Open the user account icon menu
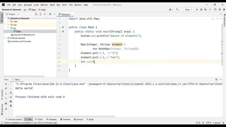Screen dimensions: 226x127 tap(171, 10)
